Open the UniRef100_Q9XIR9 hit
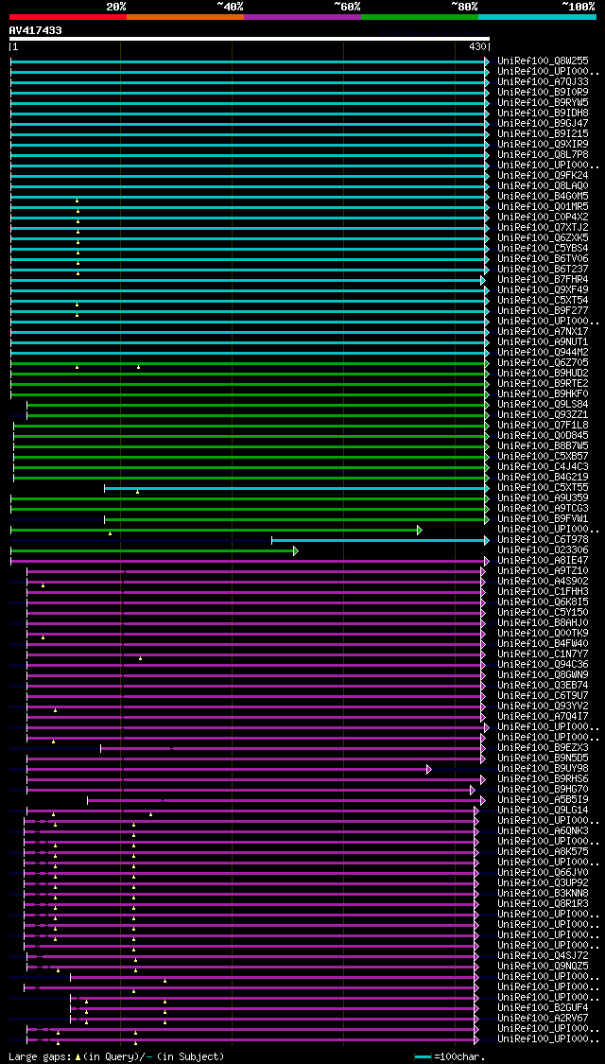 (543, 144)
